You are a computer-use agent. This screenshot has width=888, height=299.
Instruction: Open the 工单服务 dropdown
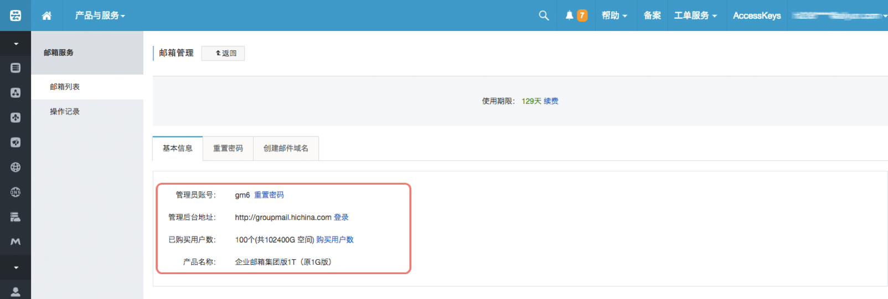695,15
